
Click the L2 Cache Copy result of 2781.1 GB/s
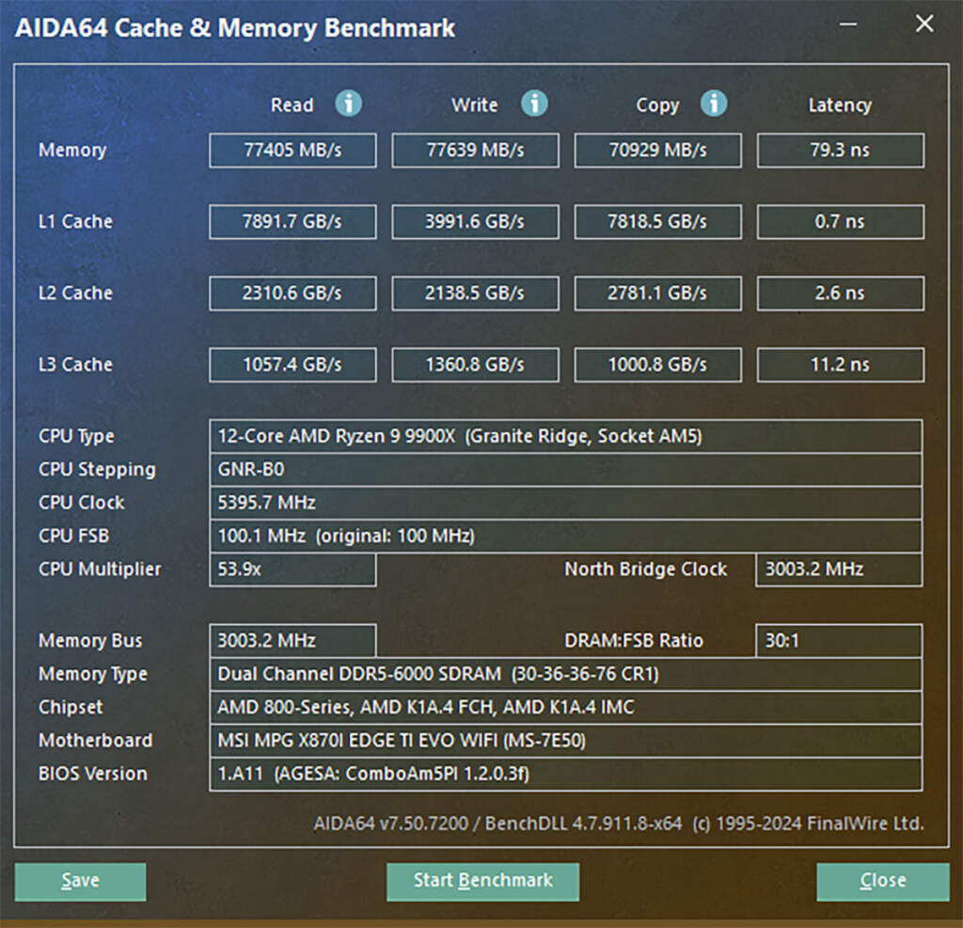tap(657, 293)
